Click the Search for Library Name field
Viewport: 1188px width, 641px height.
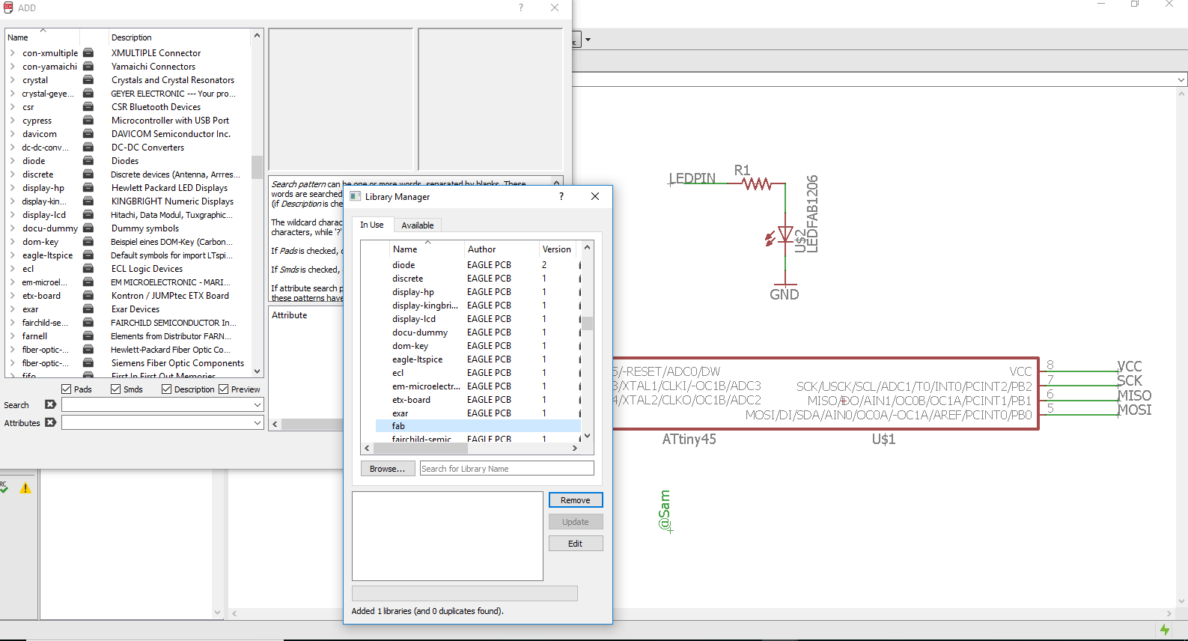[x=507, y=469]
